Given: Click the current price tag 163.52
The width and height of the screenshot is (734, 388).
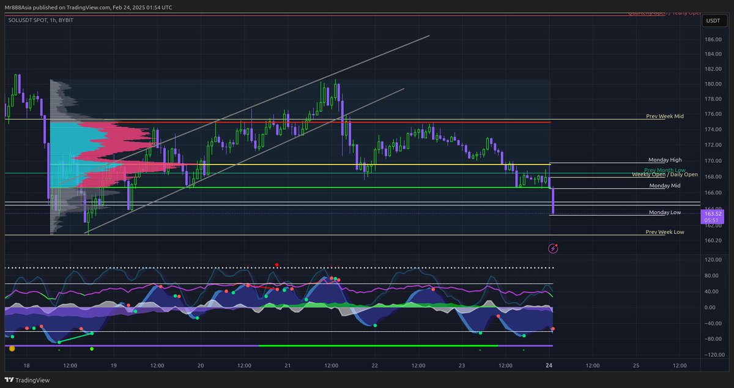Looking at the screenshot, I should point(713,215).
